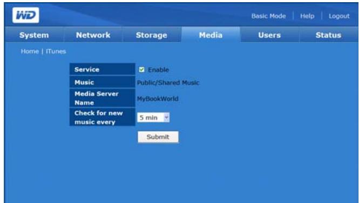Click the WD logo icon
This screenshot has height=203, width=359.
pos(26,15)
